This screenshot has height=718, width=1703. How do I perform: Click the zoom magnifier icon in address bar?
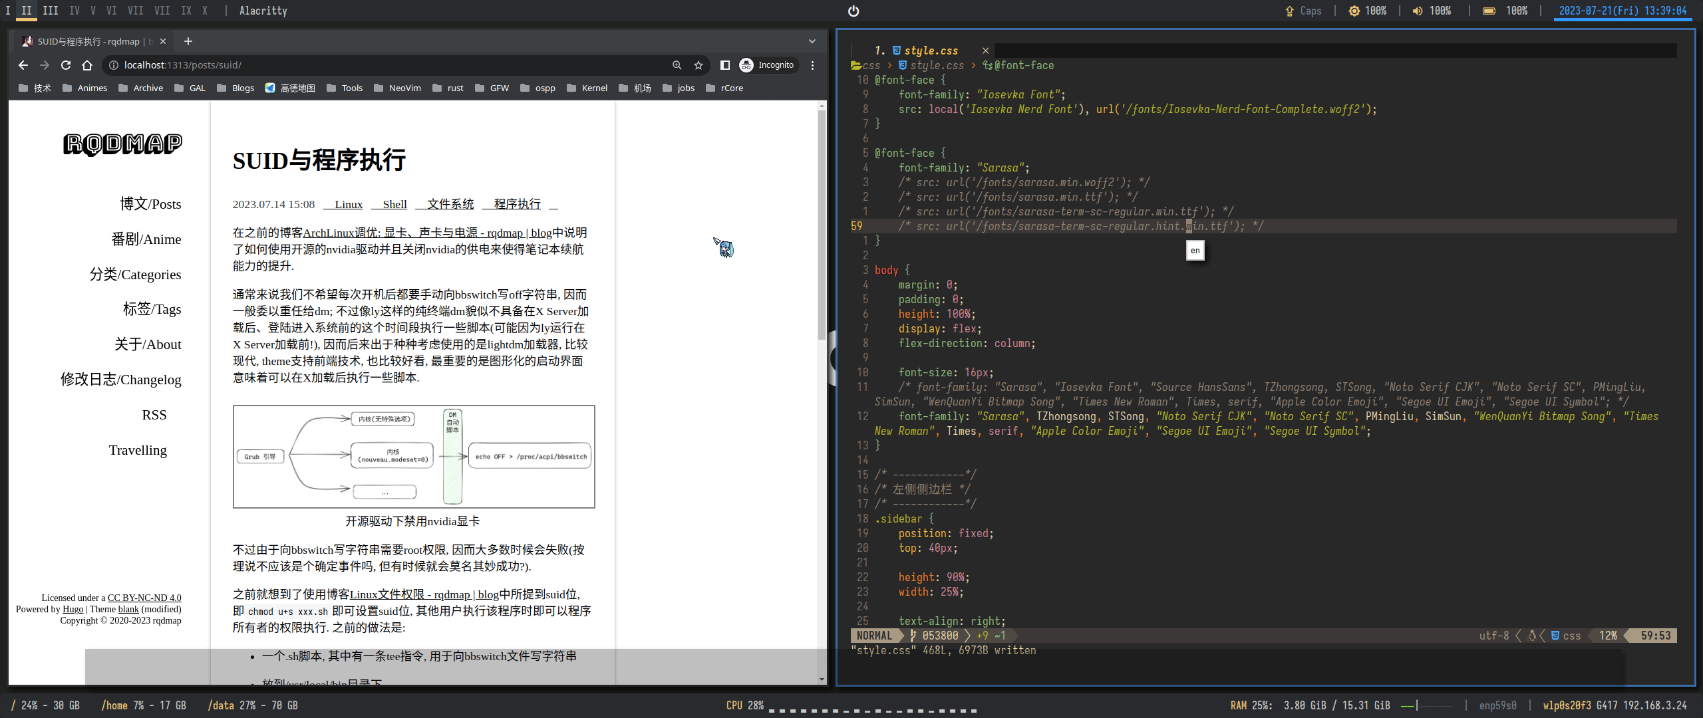[677, 65]
